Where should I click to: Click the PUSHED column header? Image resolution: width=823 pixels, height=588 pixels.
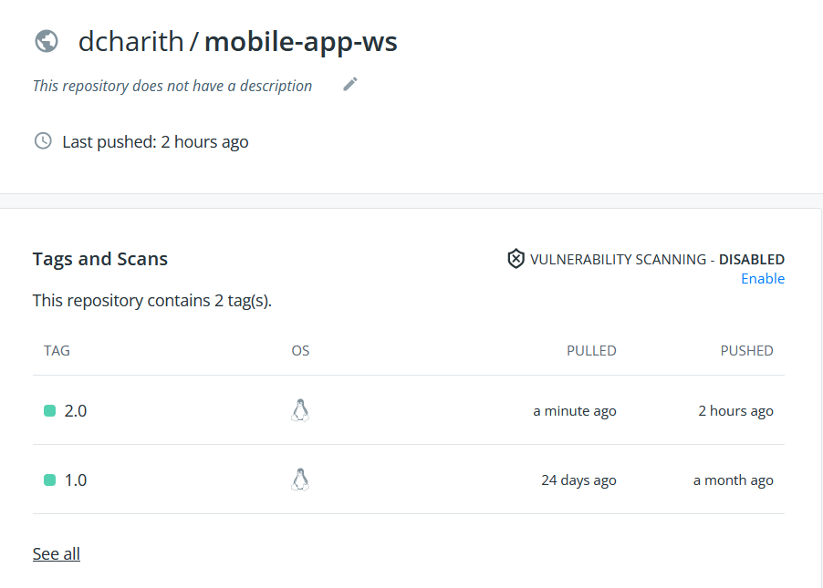pyautogui.click(x=747, y=350)
